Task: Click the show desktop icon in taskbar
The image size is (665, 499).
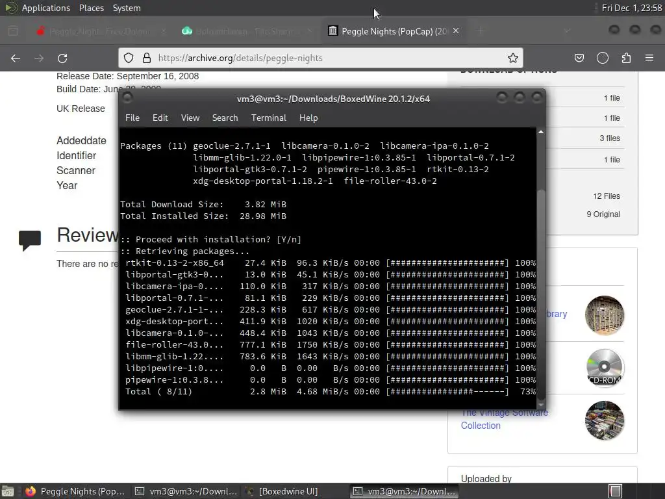Action: (x=8, y=491)
